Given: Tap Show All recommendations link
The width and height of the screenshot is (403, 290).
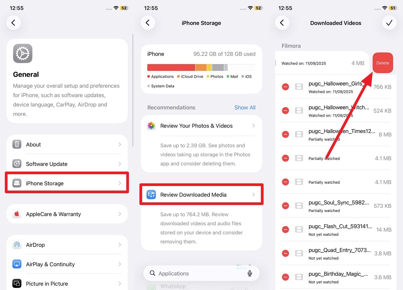Looking at the screenshot, I should point(245,107).
